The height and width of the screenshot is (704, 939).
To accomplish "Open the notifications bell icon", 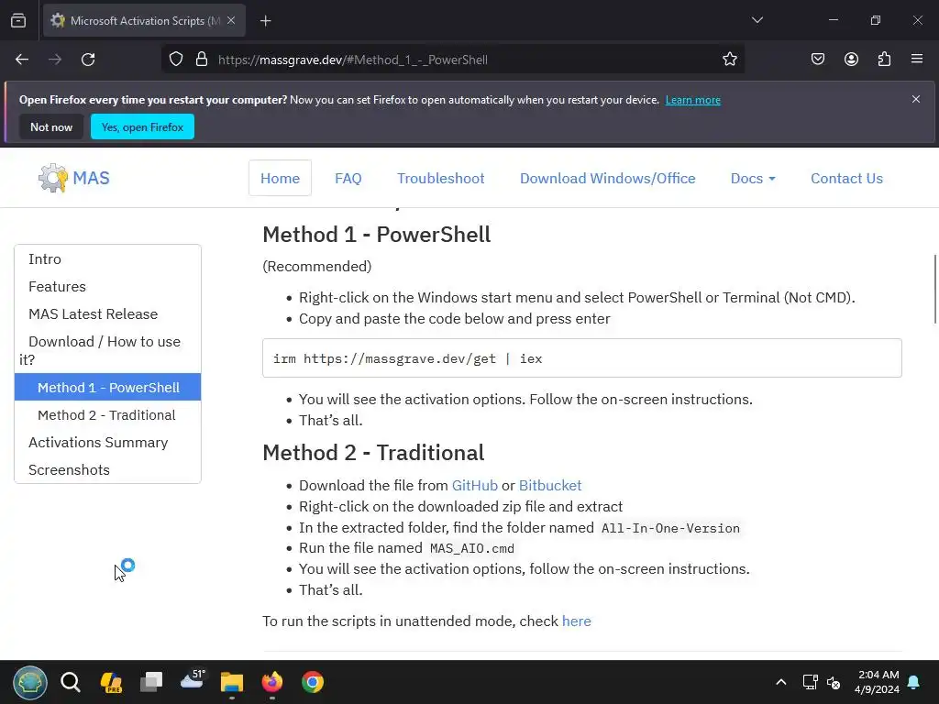I will tap(914, 682).
